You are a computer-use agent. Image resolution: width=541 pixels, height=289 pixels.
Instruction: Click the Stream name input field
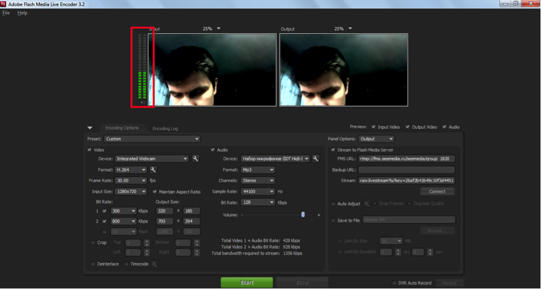coord(407,180)
